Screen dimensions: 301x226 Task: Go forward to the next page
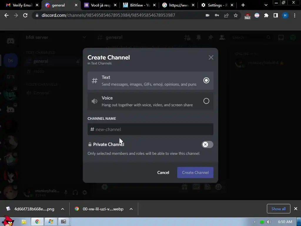point(16,15)
